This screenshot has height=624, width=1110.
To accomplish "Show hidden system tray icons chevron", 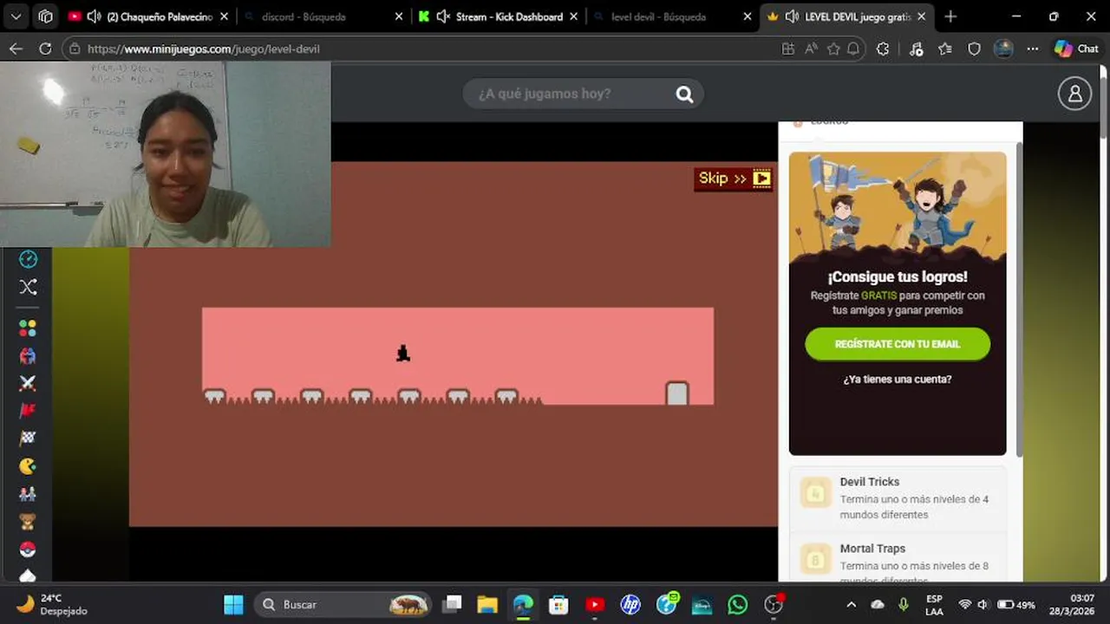I will point(851,605).
